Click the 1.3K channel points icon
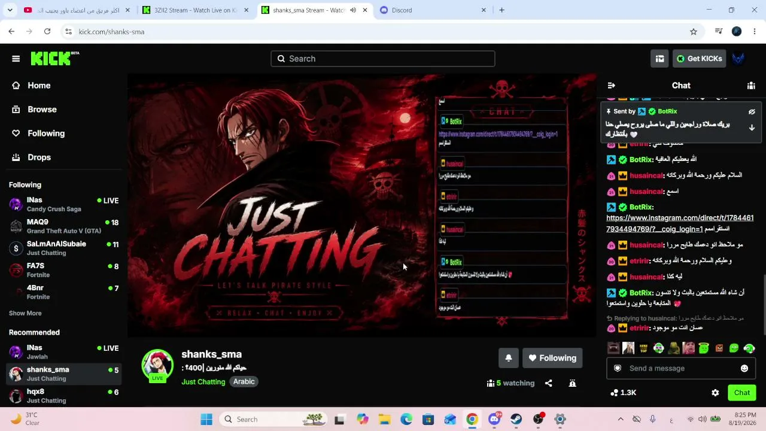This screenshot has height=431, width=766. [623, 393]
